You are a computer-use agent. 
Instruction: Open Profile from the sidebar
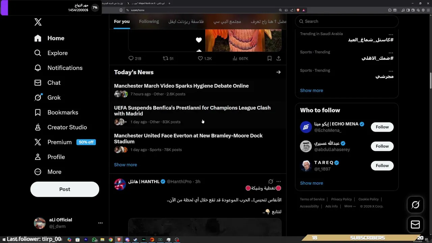[x=49, y=157]
